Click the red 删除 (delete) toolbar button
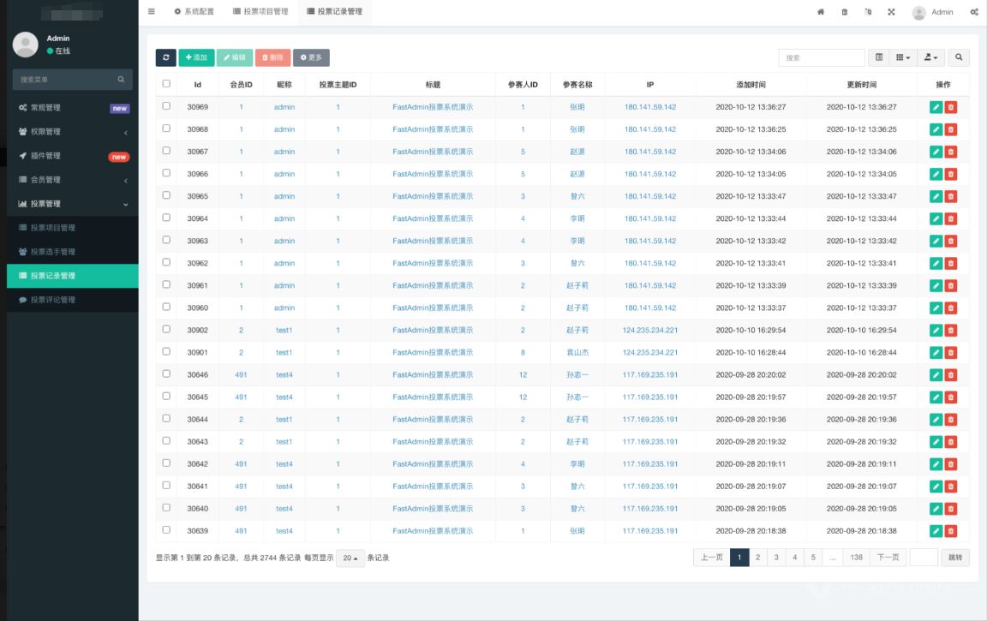 tap(272, 57)
